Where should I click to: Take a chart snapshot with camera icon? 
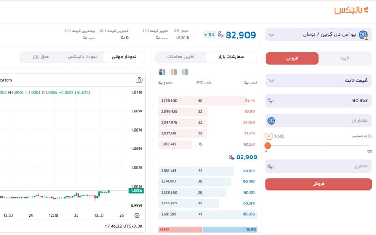139,80
